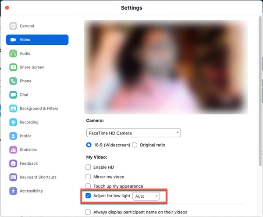Open the Recording settings icon
Viewport: 263px width, 217px height.
pyautogui.click(x=13, y=122)
